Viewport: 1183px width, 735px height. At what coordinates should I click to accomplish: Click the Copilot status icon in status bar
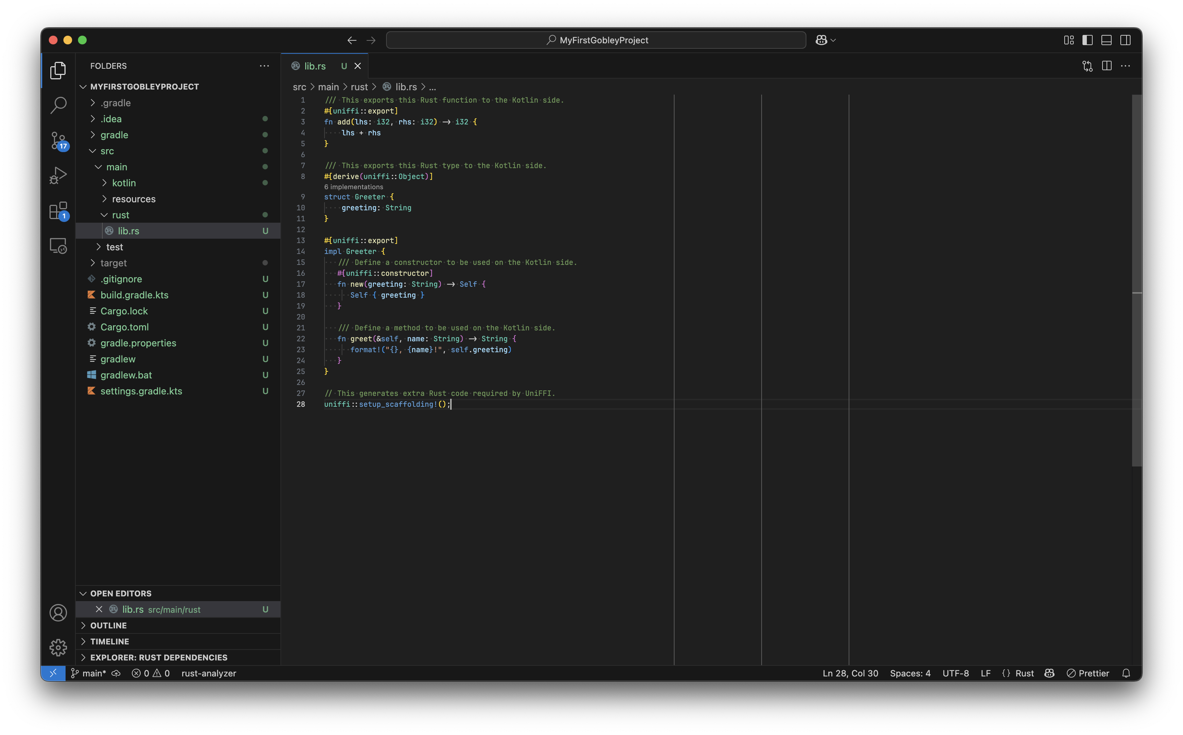[1049, 673]
